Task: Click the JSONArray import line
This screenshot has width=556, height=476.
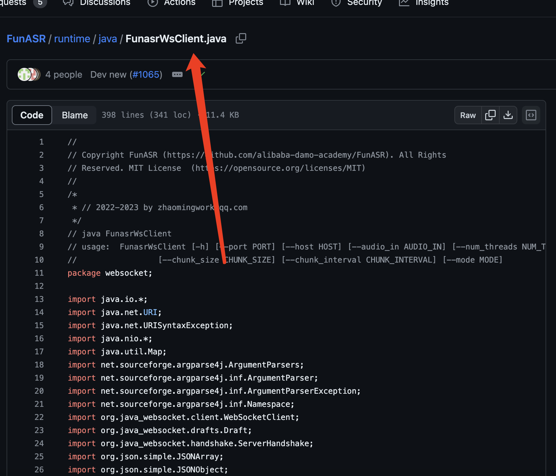Action: pyautogui.click(x=146, y=457)
